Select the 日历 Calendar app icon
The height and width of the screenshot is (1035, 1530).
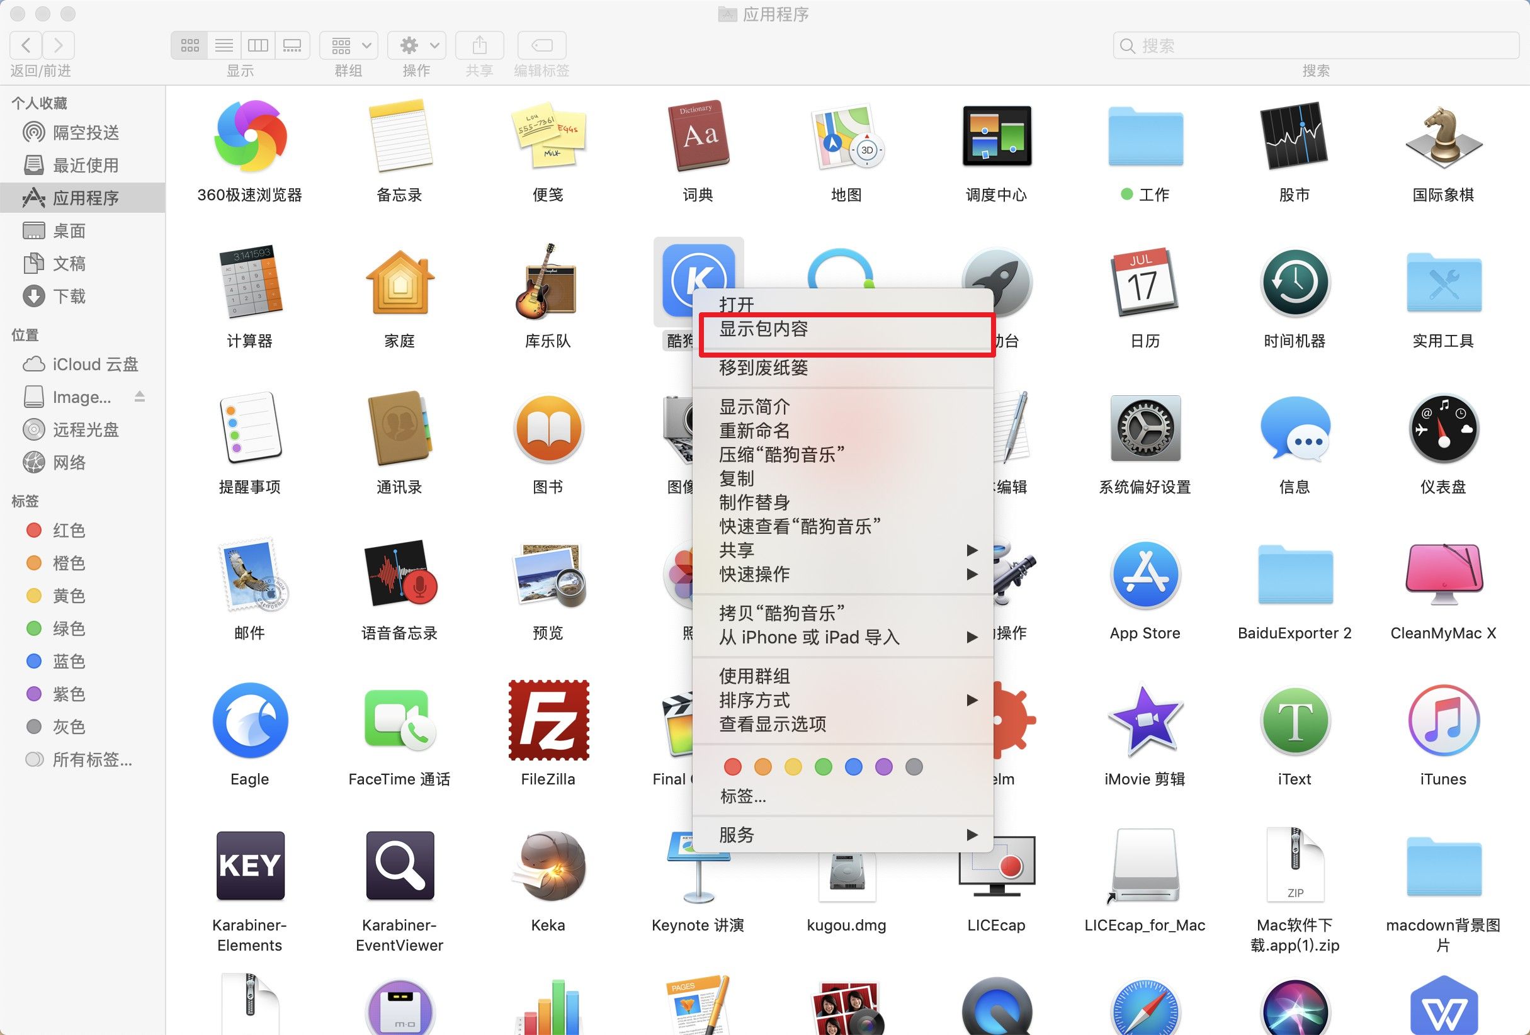pyautogui.click(x=1145, y=282)
